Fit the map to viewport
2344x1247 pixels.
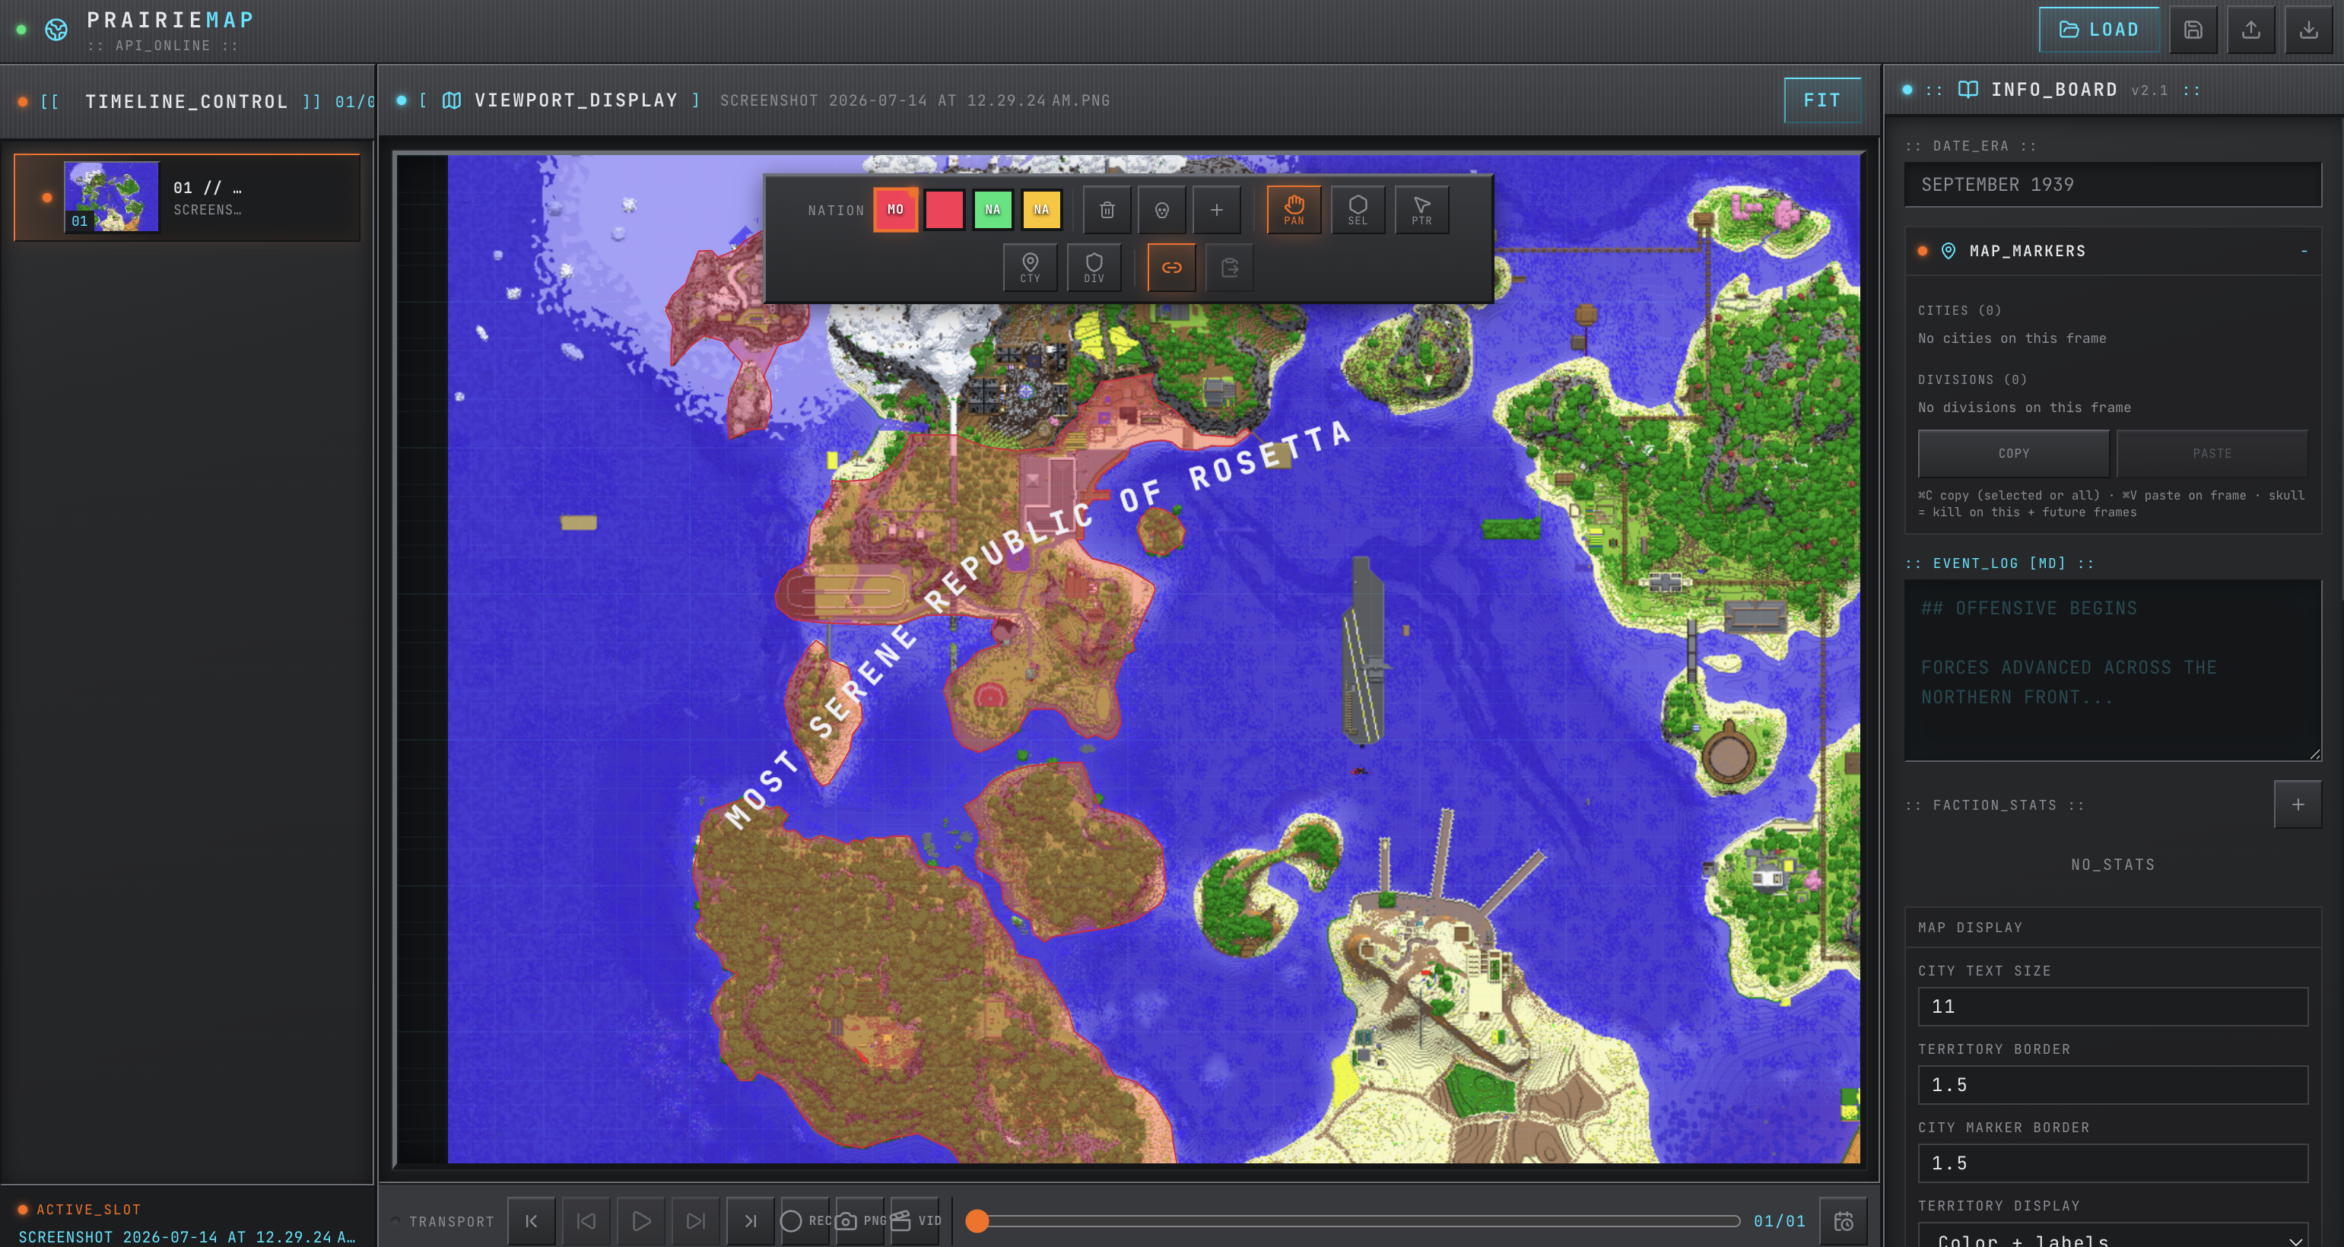[x=1822, y=100]
